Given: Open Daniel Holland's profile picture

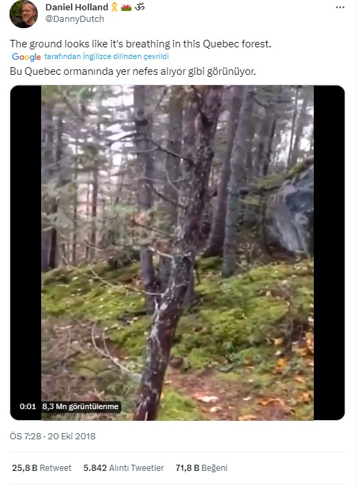Looking at the screenshot, I should point(23,14).
